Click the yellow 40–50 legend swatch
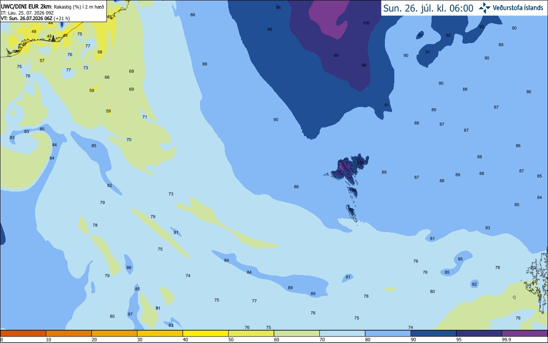This screenshot has height=343, width=548. 205,333
